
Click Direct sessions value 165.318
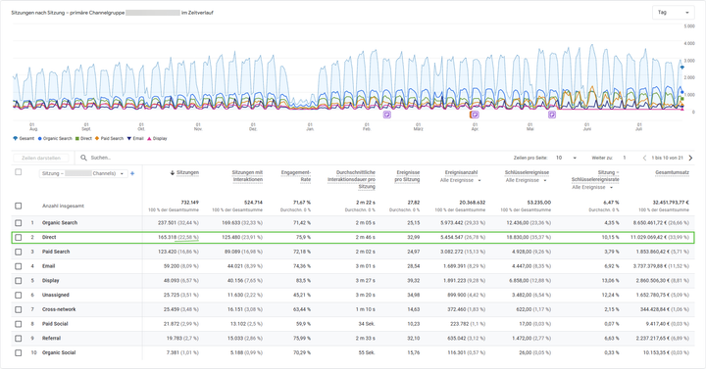[167, 237]
